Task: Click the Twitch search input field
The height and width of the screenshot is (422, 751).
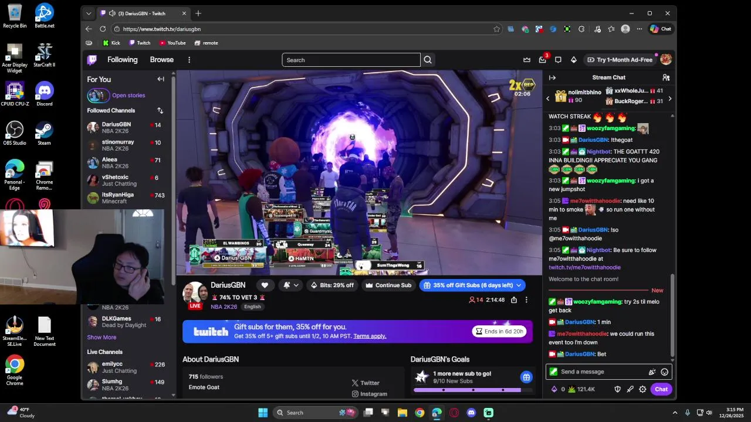Action: (x=351, y=60)
